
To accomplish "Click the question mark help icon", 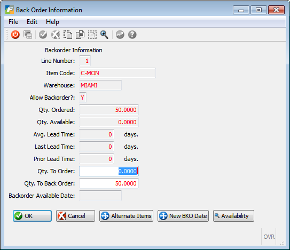I will pos(132,35).
